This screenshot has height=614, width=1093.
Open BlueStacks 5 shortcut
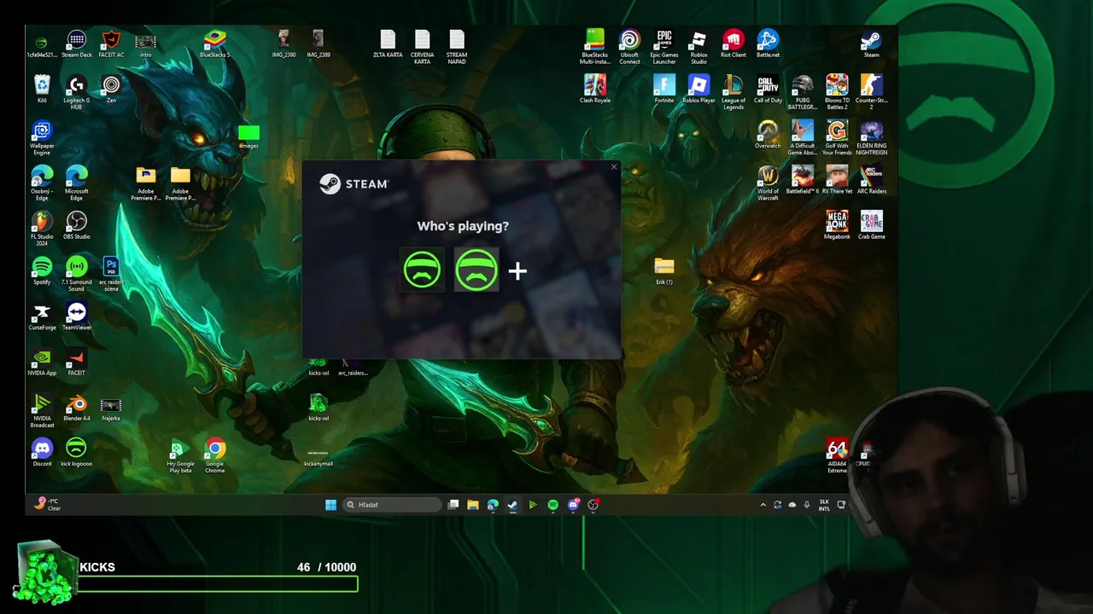(x=214, y=44)
